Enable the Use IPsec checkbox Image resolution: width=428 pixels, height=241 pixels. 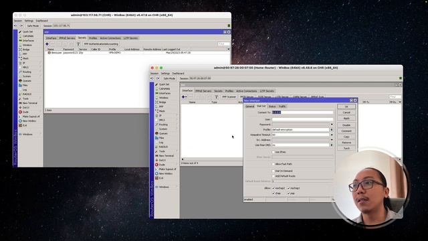coord(274,152)
